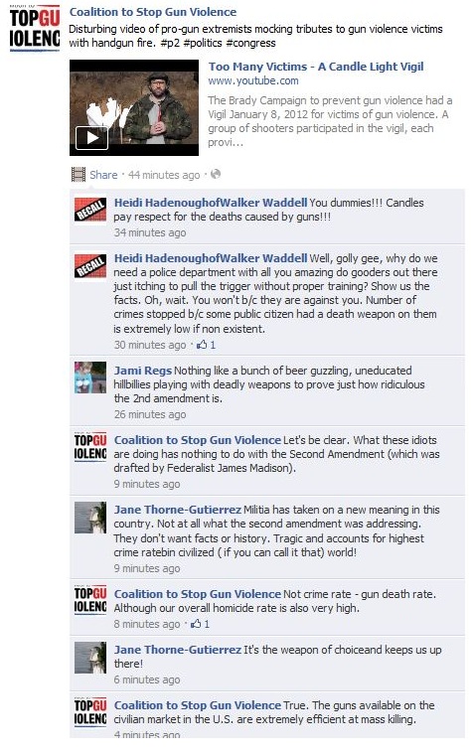Open Jami Regs profile picture

[90, 377]
